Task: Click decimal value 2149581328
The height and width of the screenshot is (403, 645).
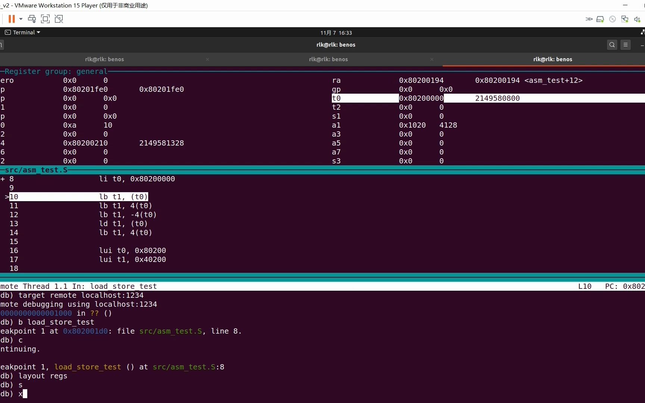Action: [162, 143]
